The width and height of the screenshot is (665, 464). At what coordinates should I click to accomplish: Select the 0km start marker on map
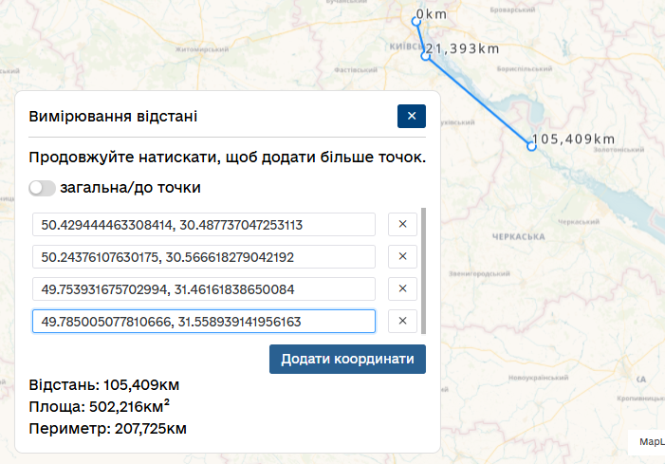point(416,20)
